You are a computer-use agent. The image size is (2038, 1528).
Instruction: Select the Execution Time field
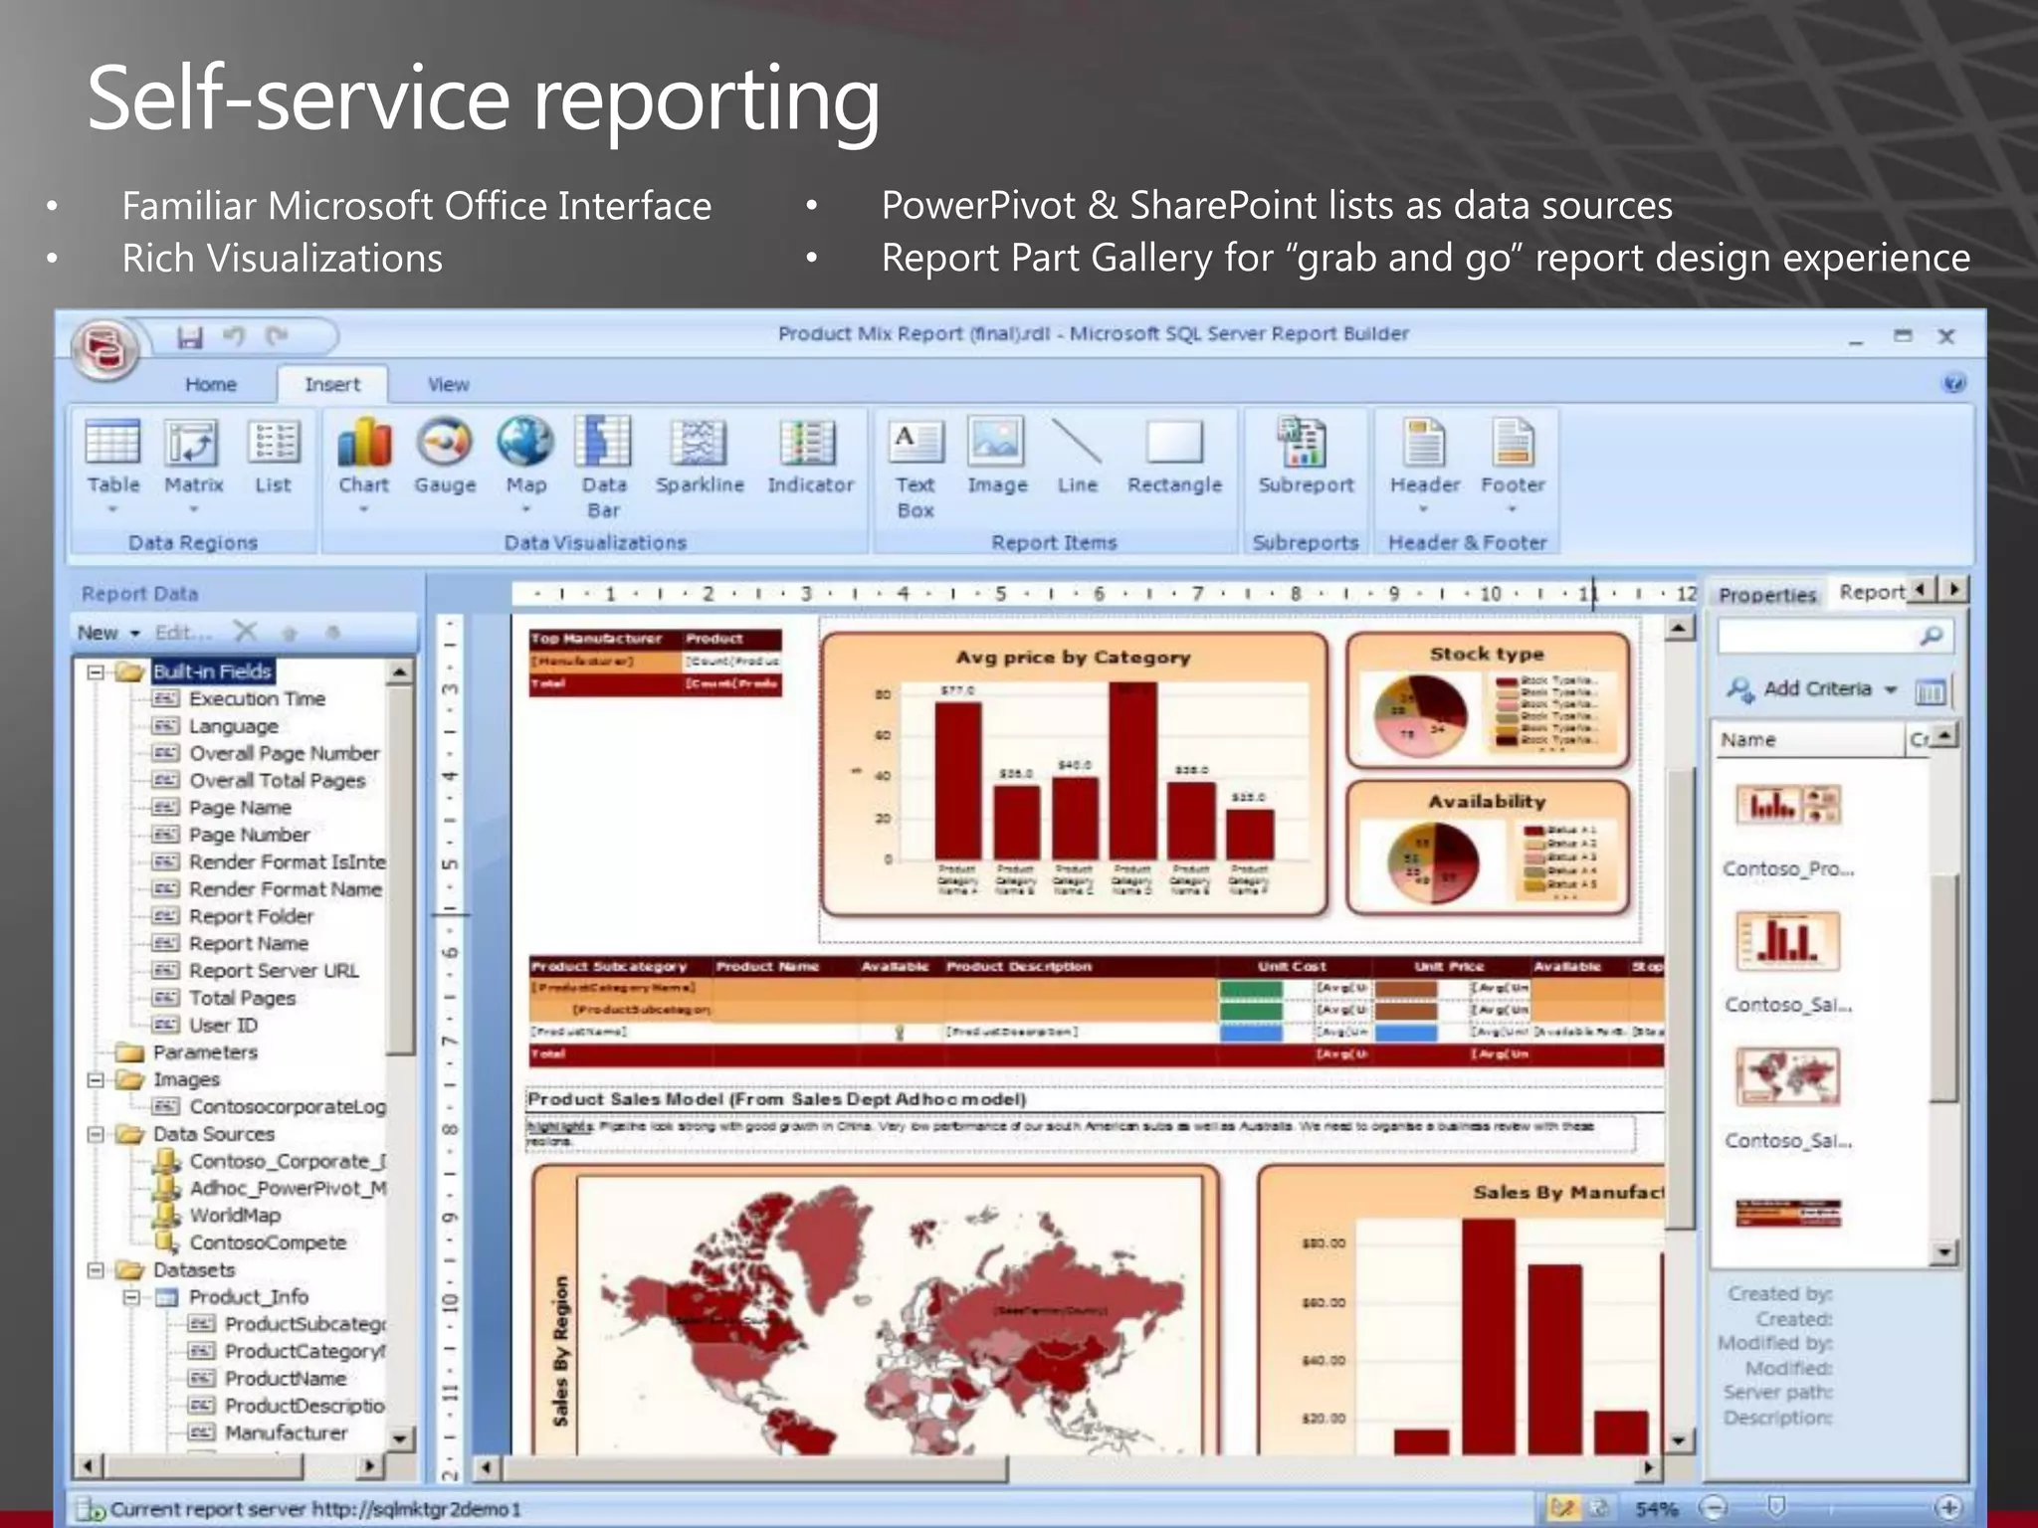[257, 699]
